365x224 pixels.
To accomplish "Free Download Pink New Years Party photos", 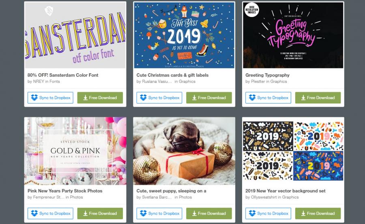I will point(100,213).
